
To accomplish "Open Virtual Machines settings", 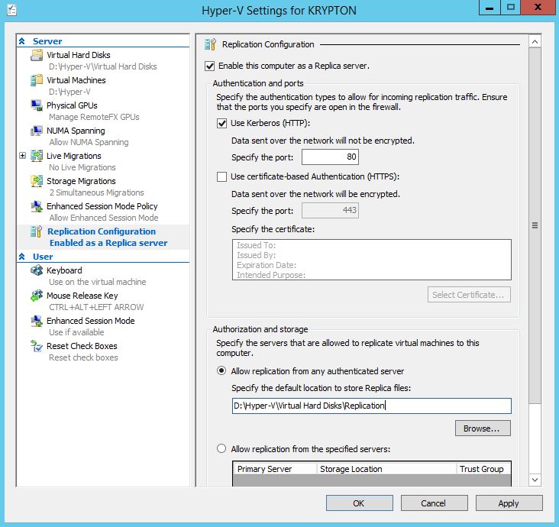I will click(x=76, y=80).
